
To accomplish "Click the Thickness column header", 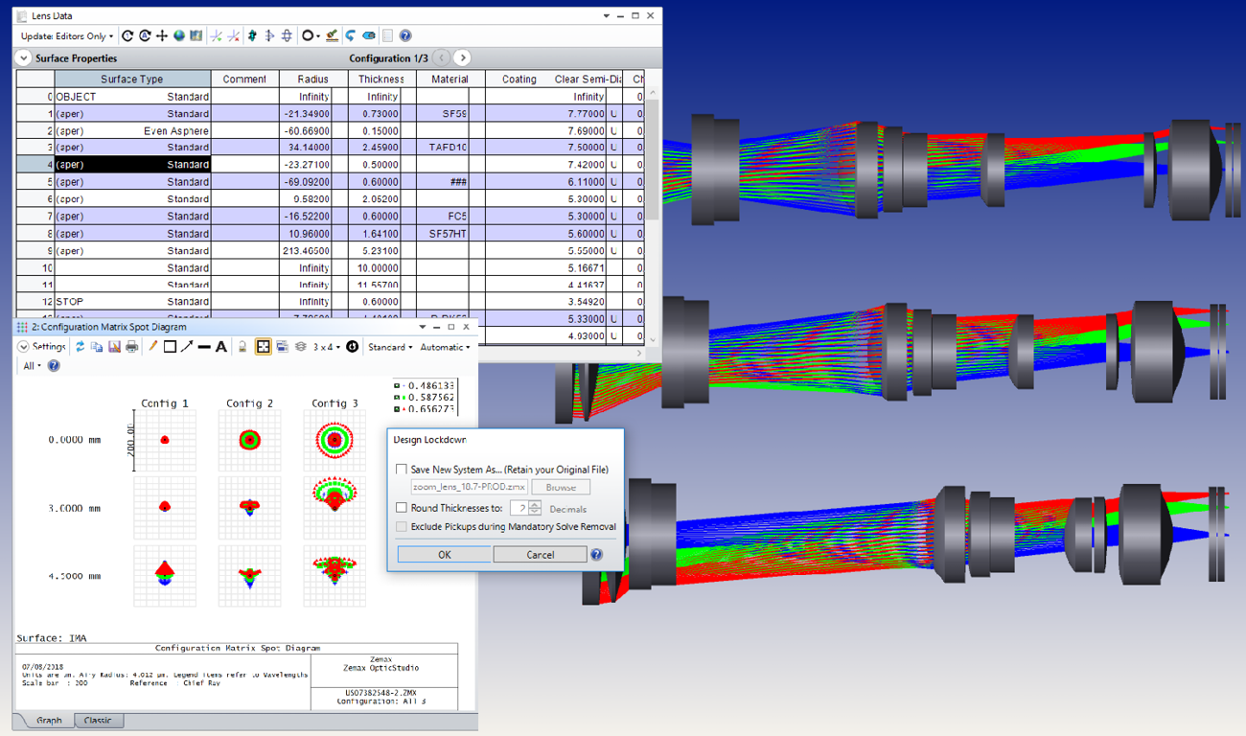I will tap(381, 79).
